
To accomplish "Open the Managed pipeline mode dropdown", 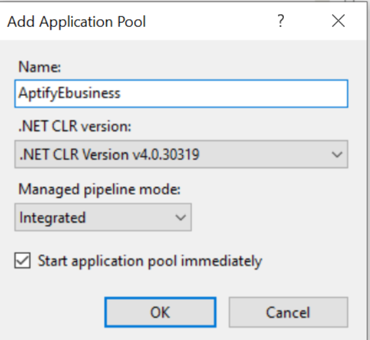I will (103, 217).
